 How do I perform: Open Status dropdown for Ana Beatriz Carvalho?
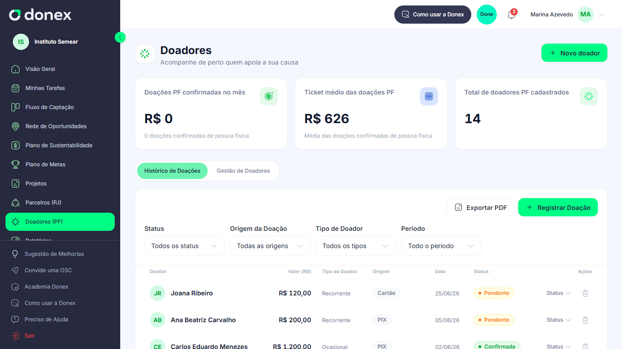click(x=559, y=320)
